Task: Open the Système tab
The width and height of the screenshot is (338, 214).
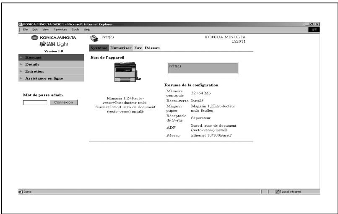Action: click(x=99, y=48)
